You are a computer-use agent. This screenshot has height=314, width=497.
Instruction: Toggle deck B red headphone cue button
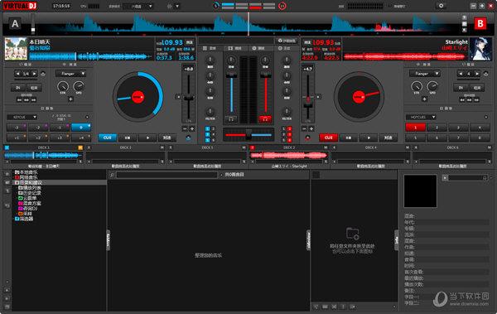coord(265,119)
